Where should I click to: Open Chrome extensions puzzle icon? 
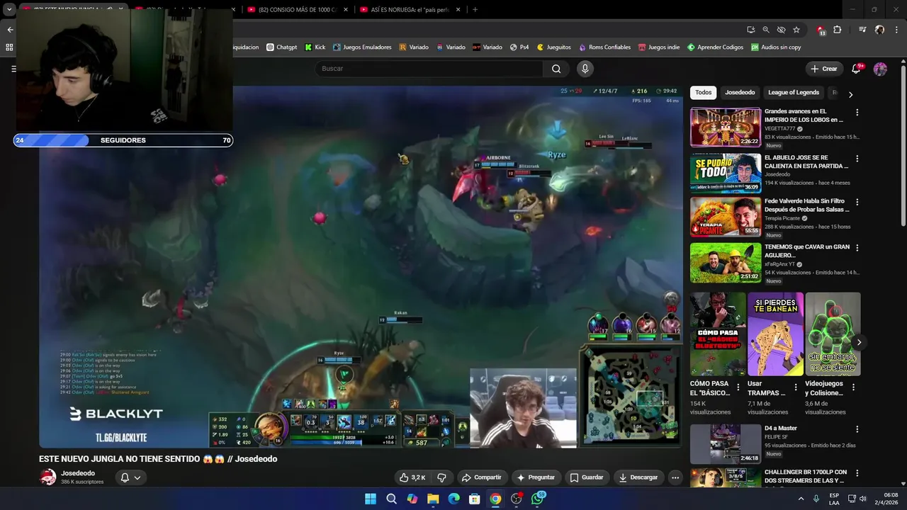tap(837, 30)
